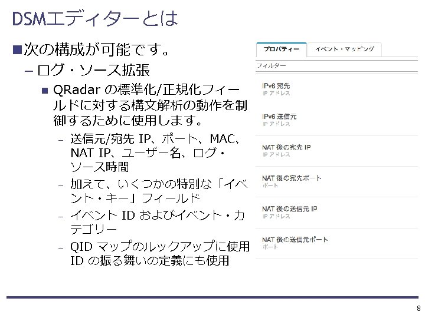This screenshot has width=425, height=318.
Task: Select the NAT 後の宛先ポート property
Action: pyautogui.click(x=336, y=182)
